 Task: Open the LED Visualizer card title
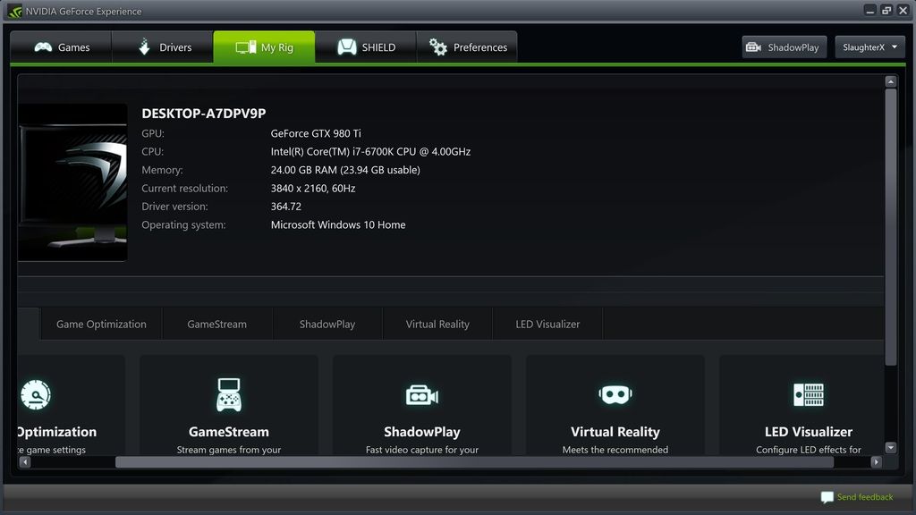pos(809,432)
